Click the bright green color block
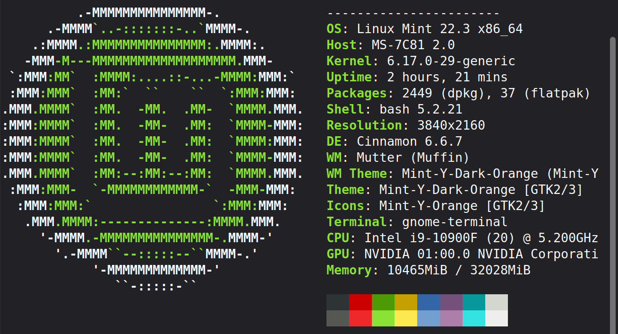618x334 pixels. pos(383,318)
